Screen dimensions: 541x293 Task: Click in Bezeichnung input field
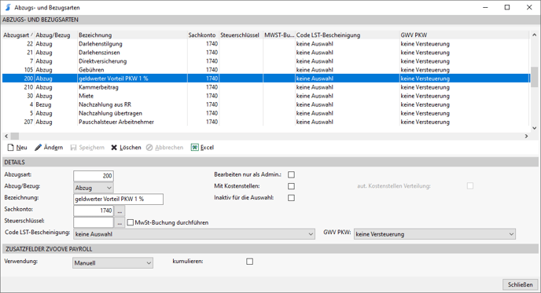[x=118, y=200]
